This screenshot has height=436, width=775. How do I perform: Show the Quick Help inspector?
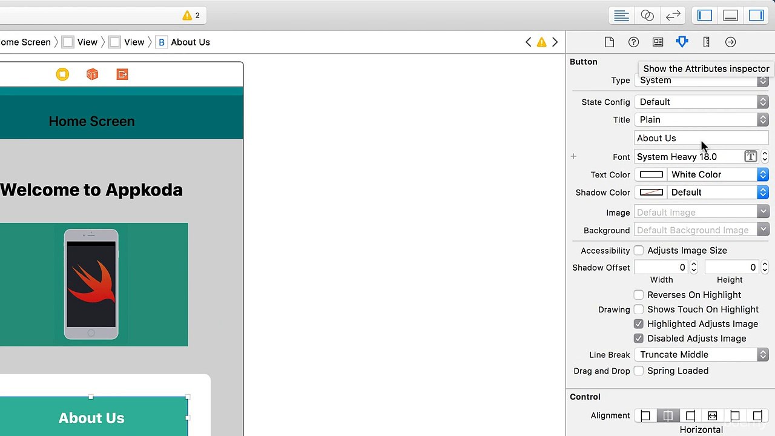pyautogui.click(x=633, y=42)
